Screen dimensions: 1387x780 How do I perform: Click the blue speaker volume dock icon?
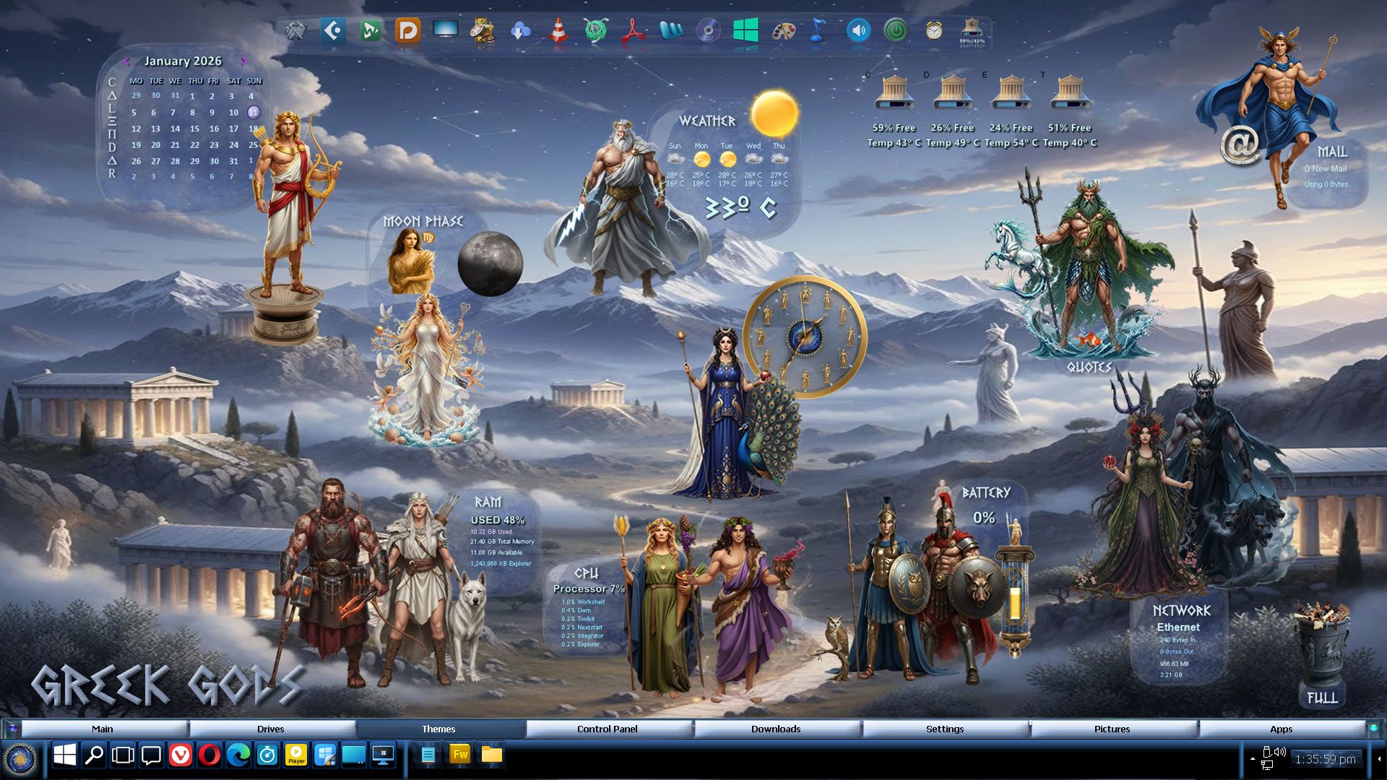coord(858,31)
